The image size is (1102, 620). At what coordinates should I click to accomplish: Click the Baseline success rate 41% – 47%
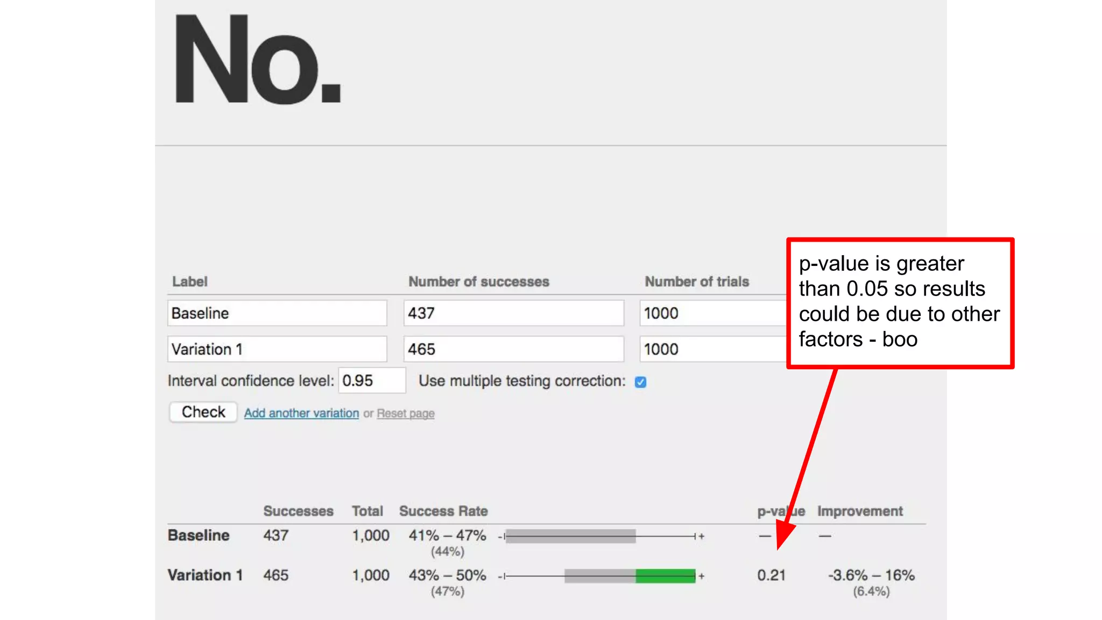(447, 536)
